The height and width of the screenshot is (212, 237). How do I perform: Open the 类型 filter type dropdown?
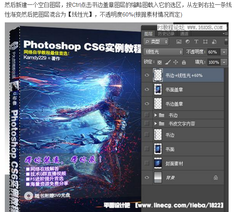tap(156, 42)
